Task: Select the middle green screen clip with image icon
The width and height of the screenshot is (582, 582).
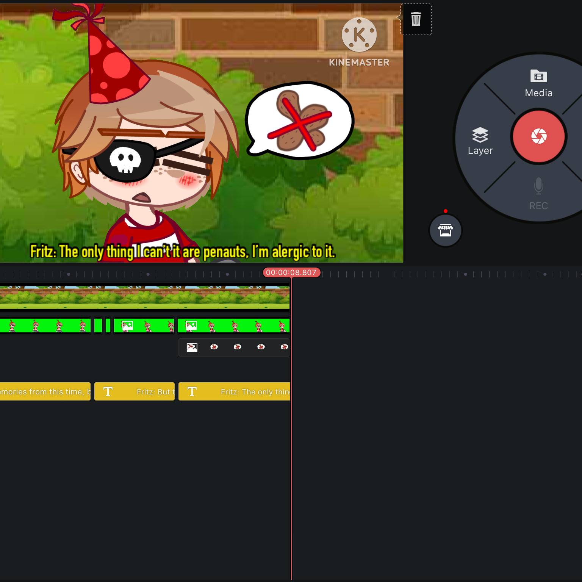Action: pyautogui.click(x=144, y=326)
